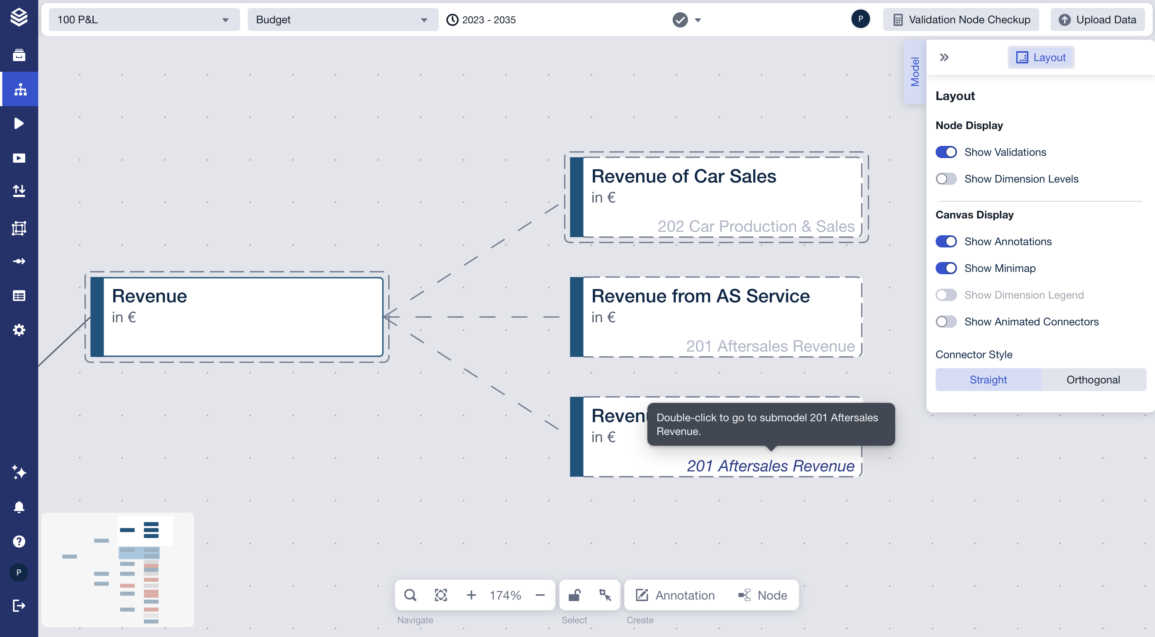This screenshot has height=637, width=1155.
Task: Click the search magnifier in Navigate toolbar
Action: (410, 595)
